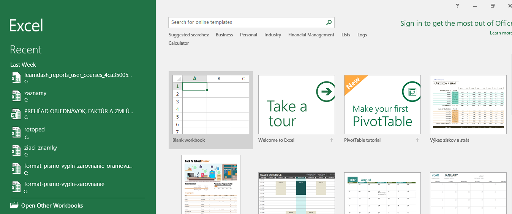Click Learn more link
The image size is (512, 214).
point(501,33)
